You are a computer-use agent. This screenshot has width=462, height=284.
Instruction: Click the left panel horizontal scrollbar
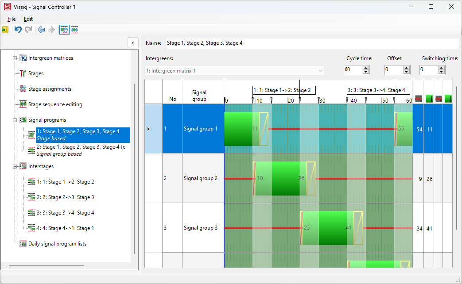47,266
